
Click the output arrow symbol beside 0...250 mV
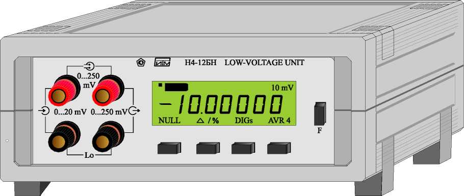point(134,111)
